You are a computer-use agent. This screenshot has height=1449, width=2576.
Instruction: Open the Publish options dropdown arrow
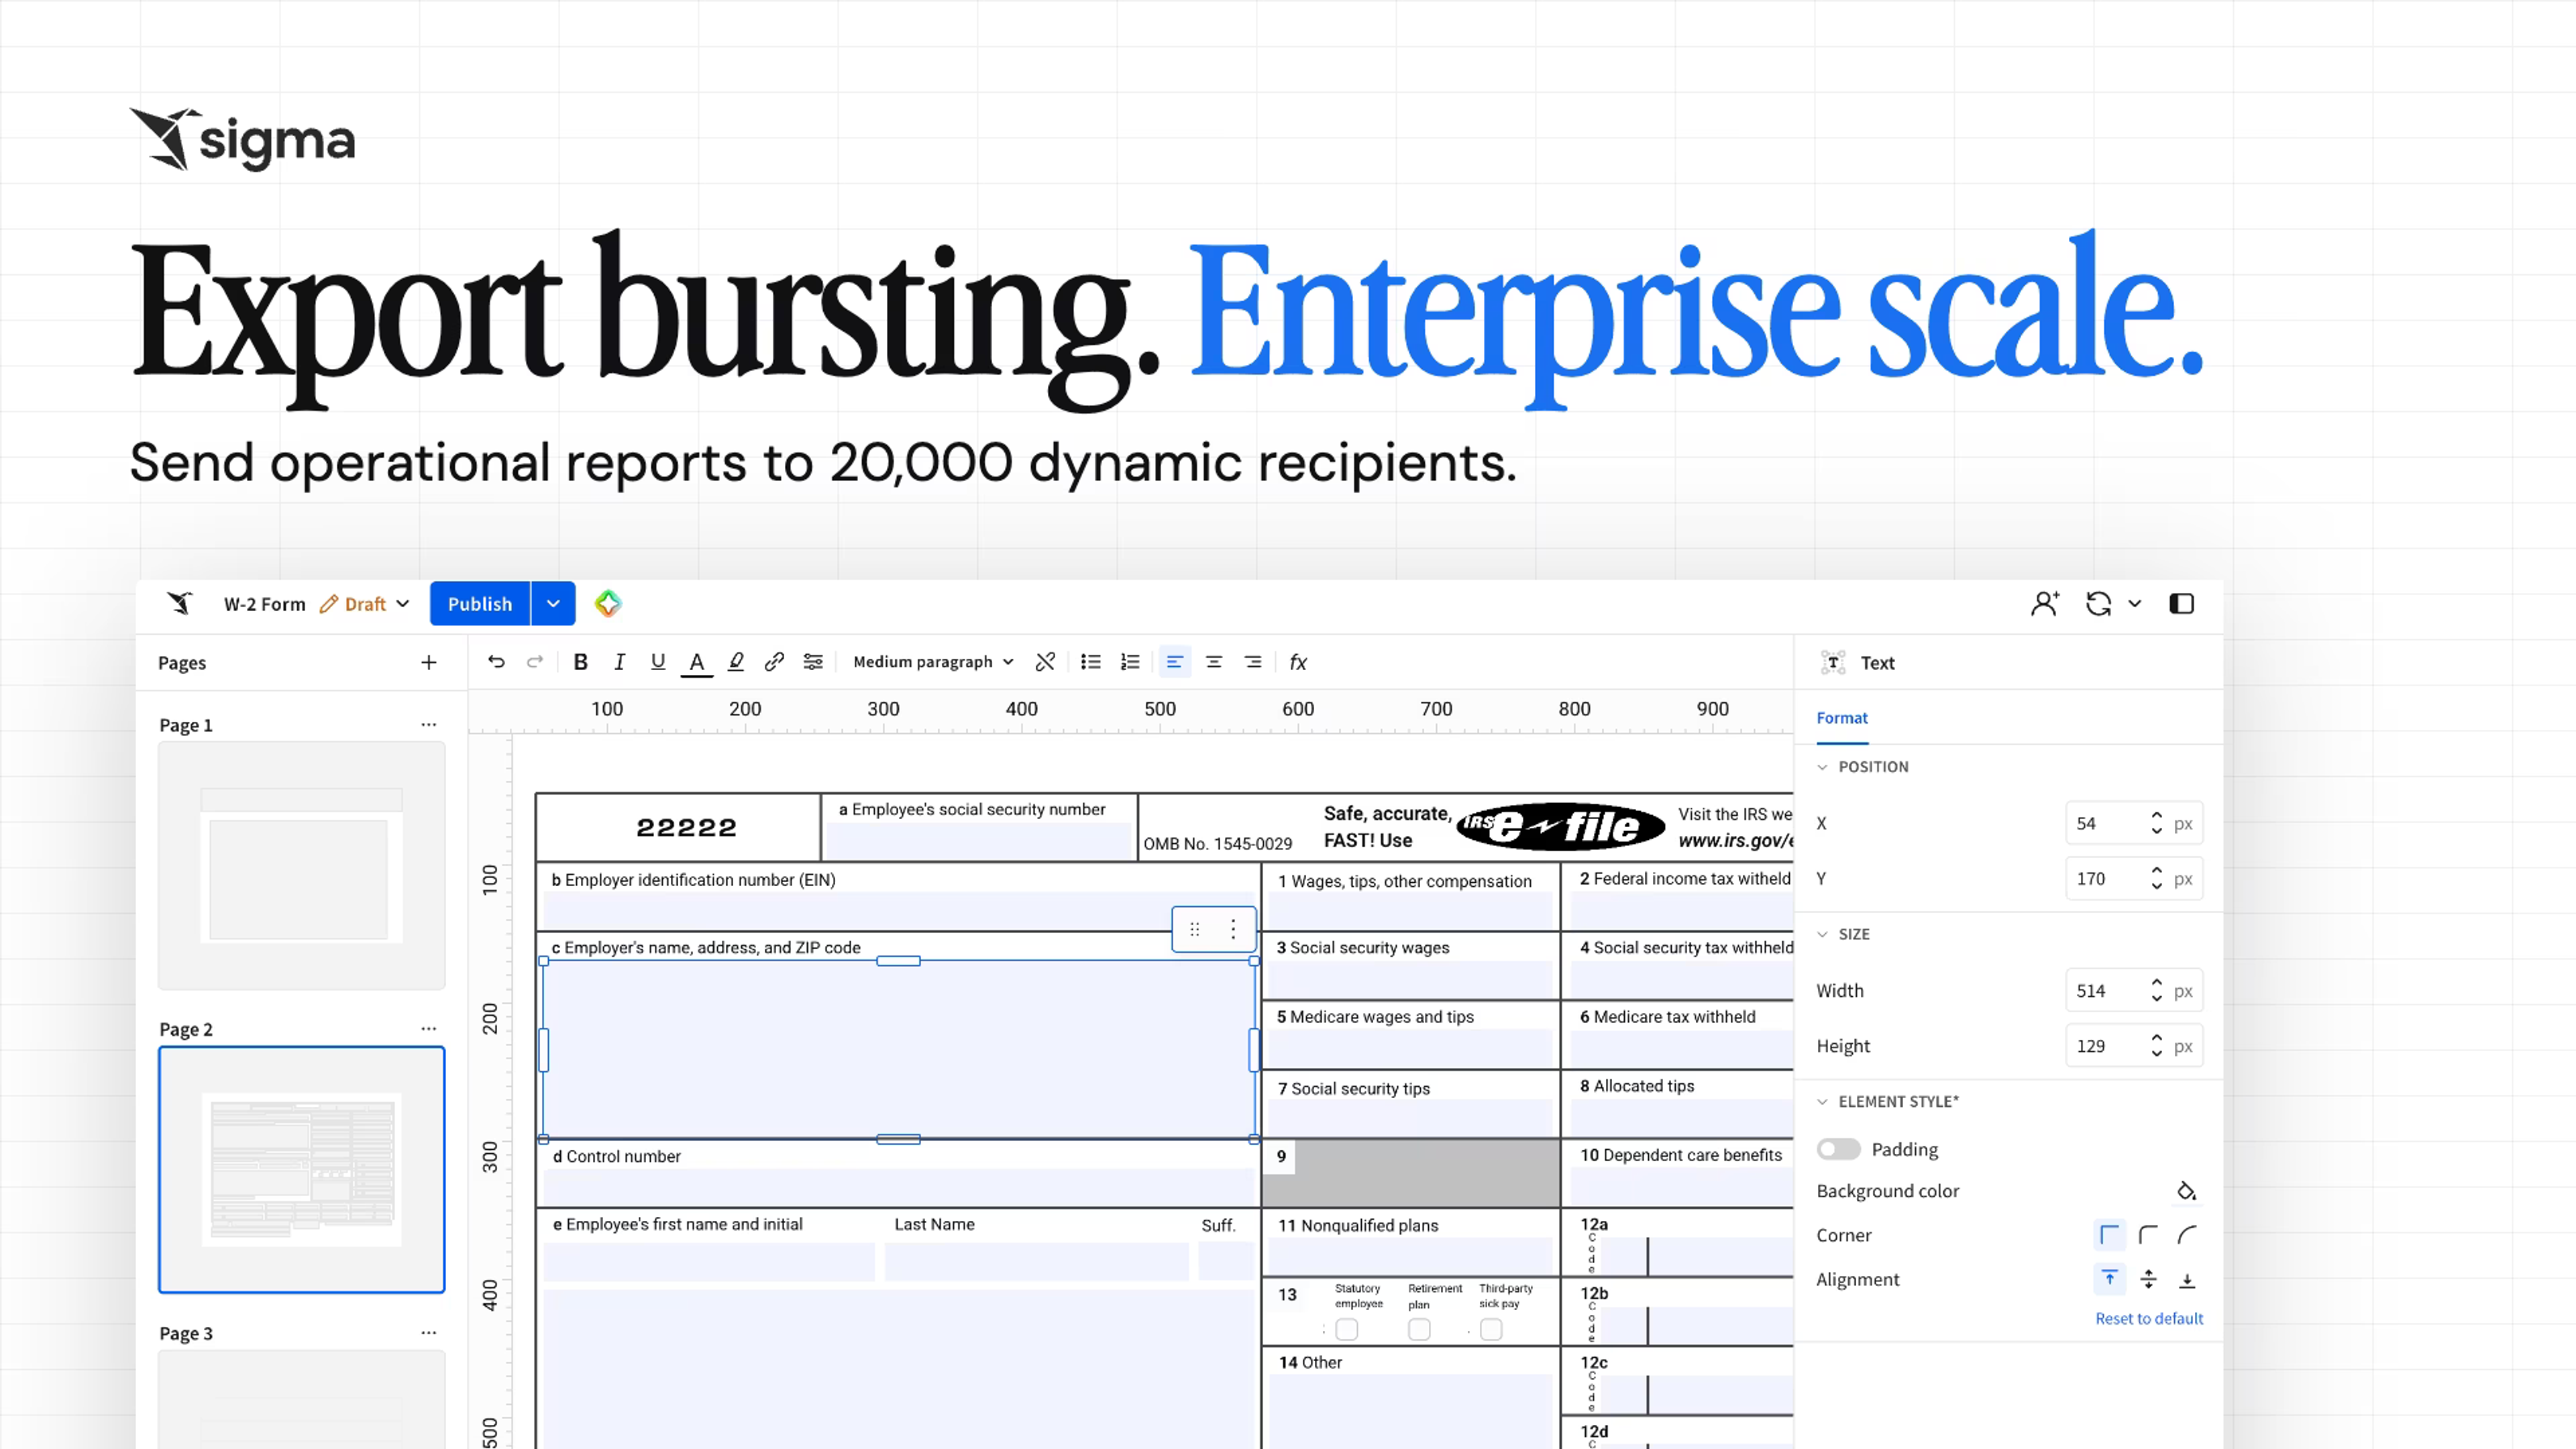click(x=553, y=603)
